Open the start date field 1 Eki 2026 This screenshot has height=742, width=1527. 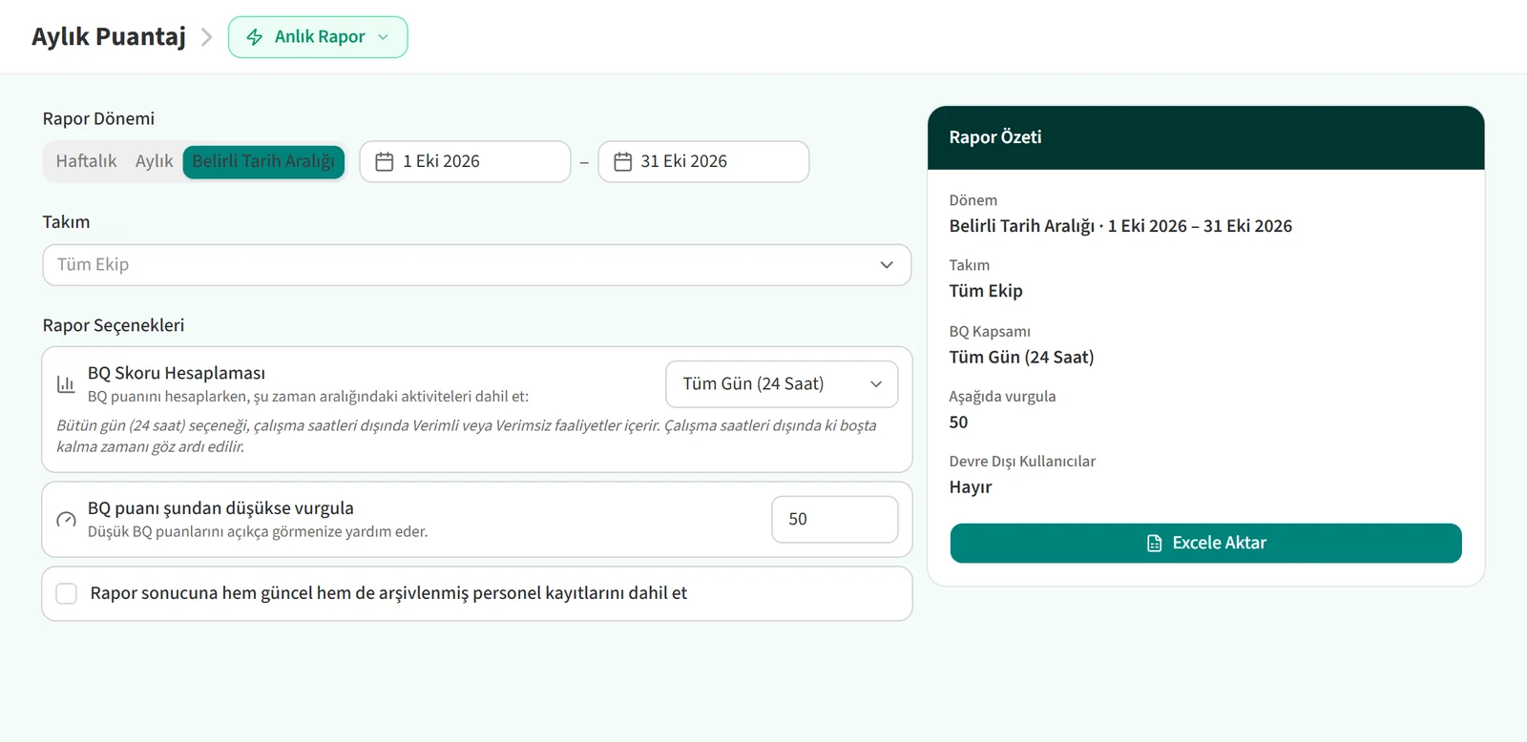[465, 162]
